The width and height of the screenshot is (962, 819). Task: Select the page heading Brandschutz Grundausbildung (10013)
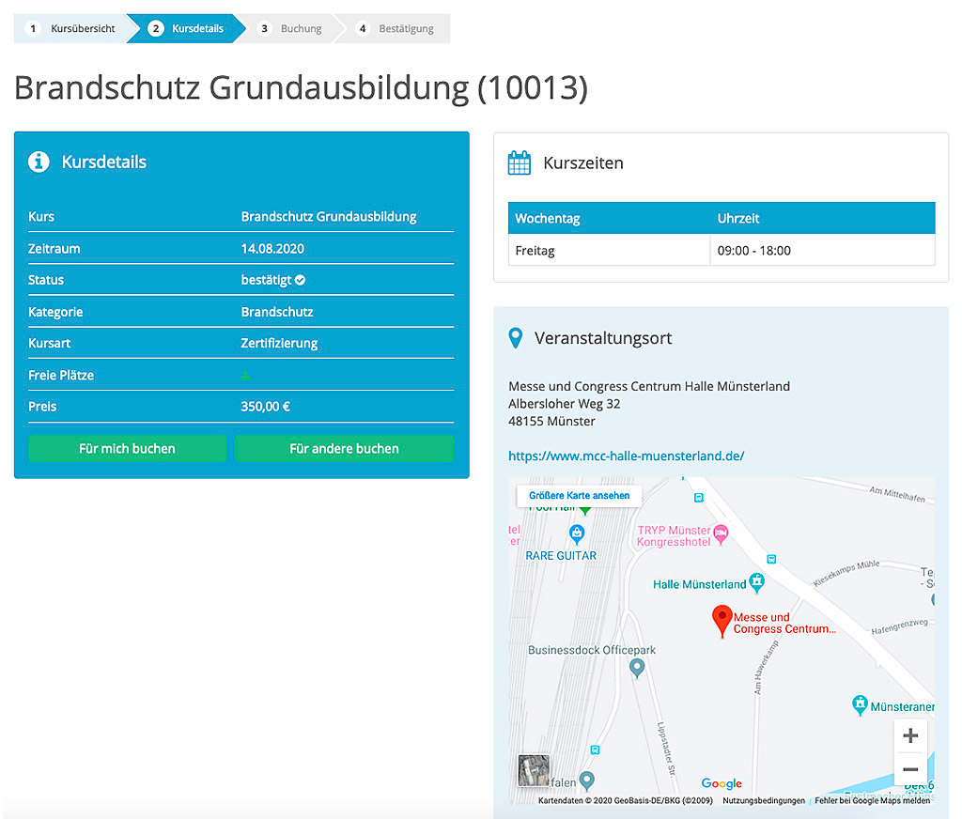click(301, 87)
